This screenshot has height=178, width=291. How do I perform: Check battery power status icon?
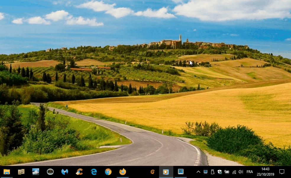[227, 172]
